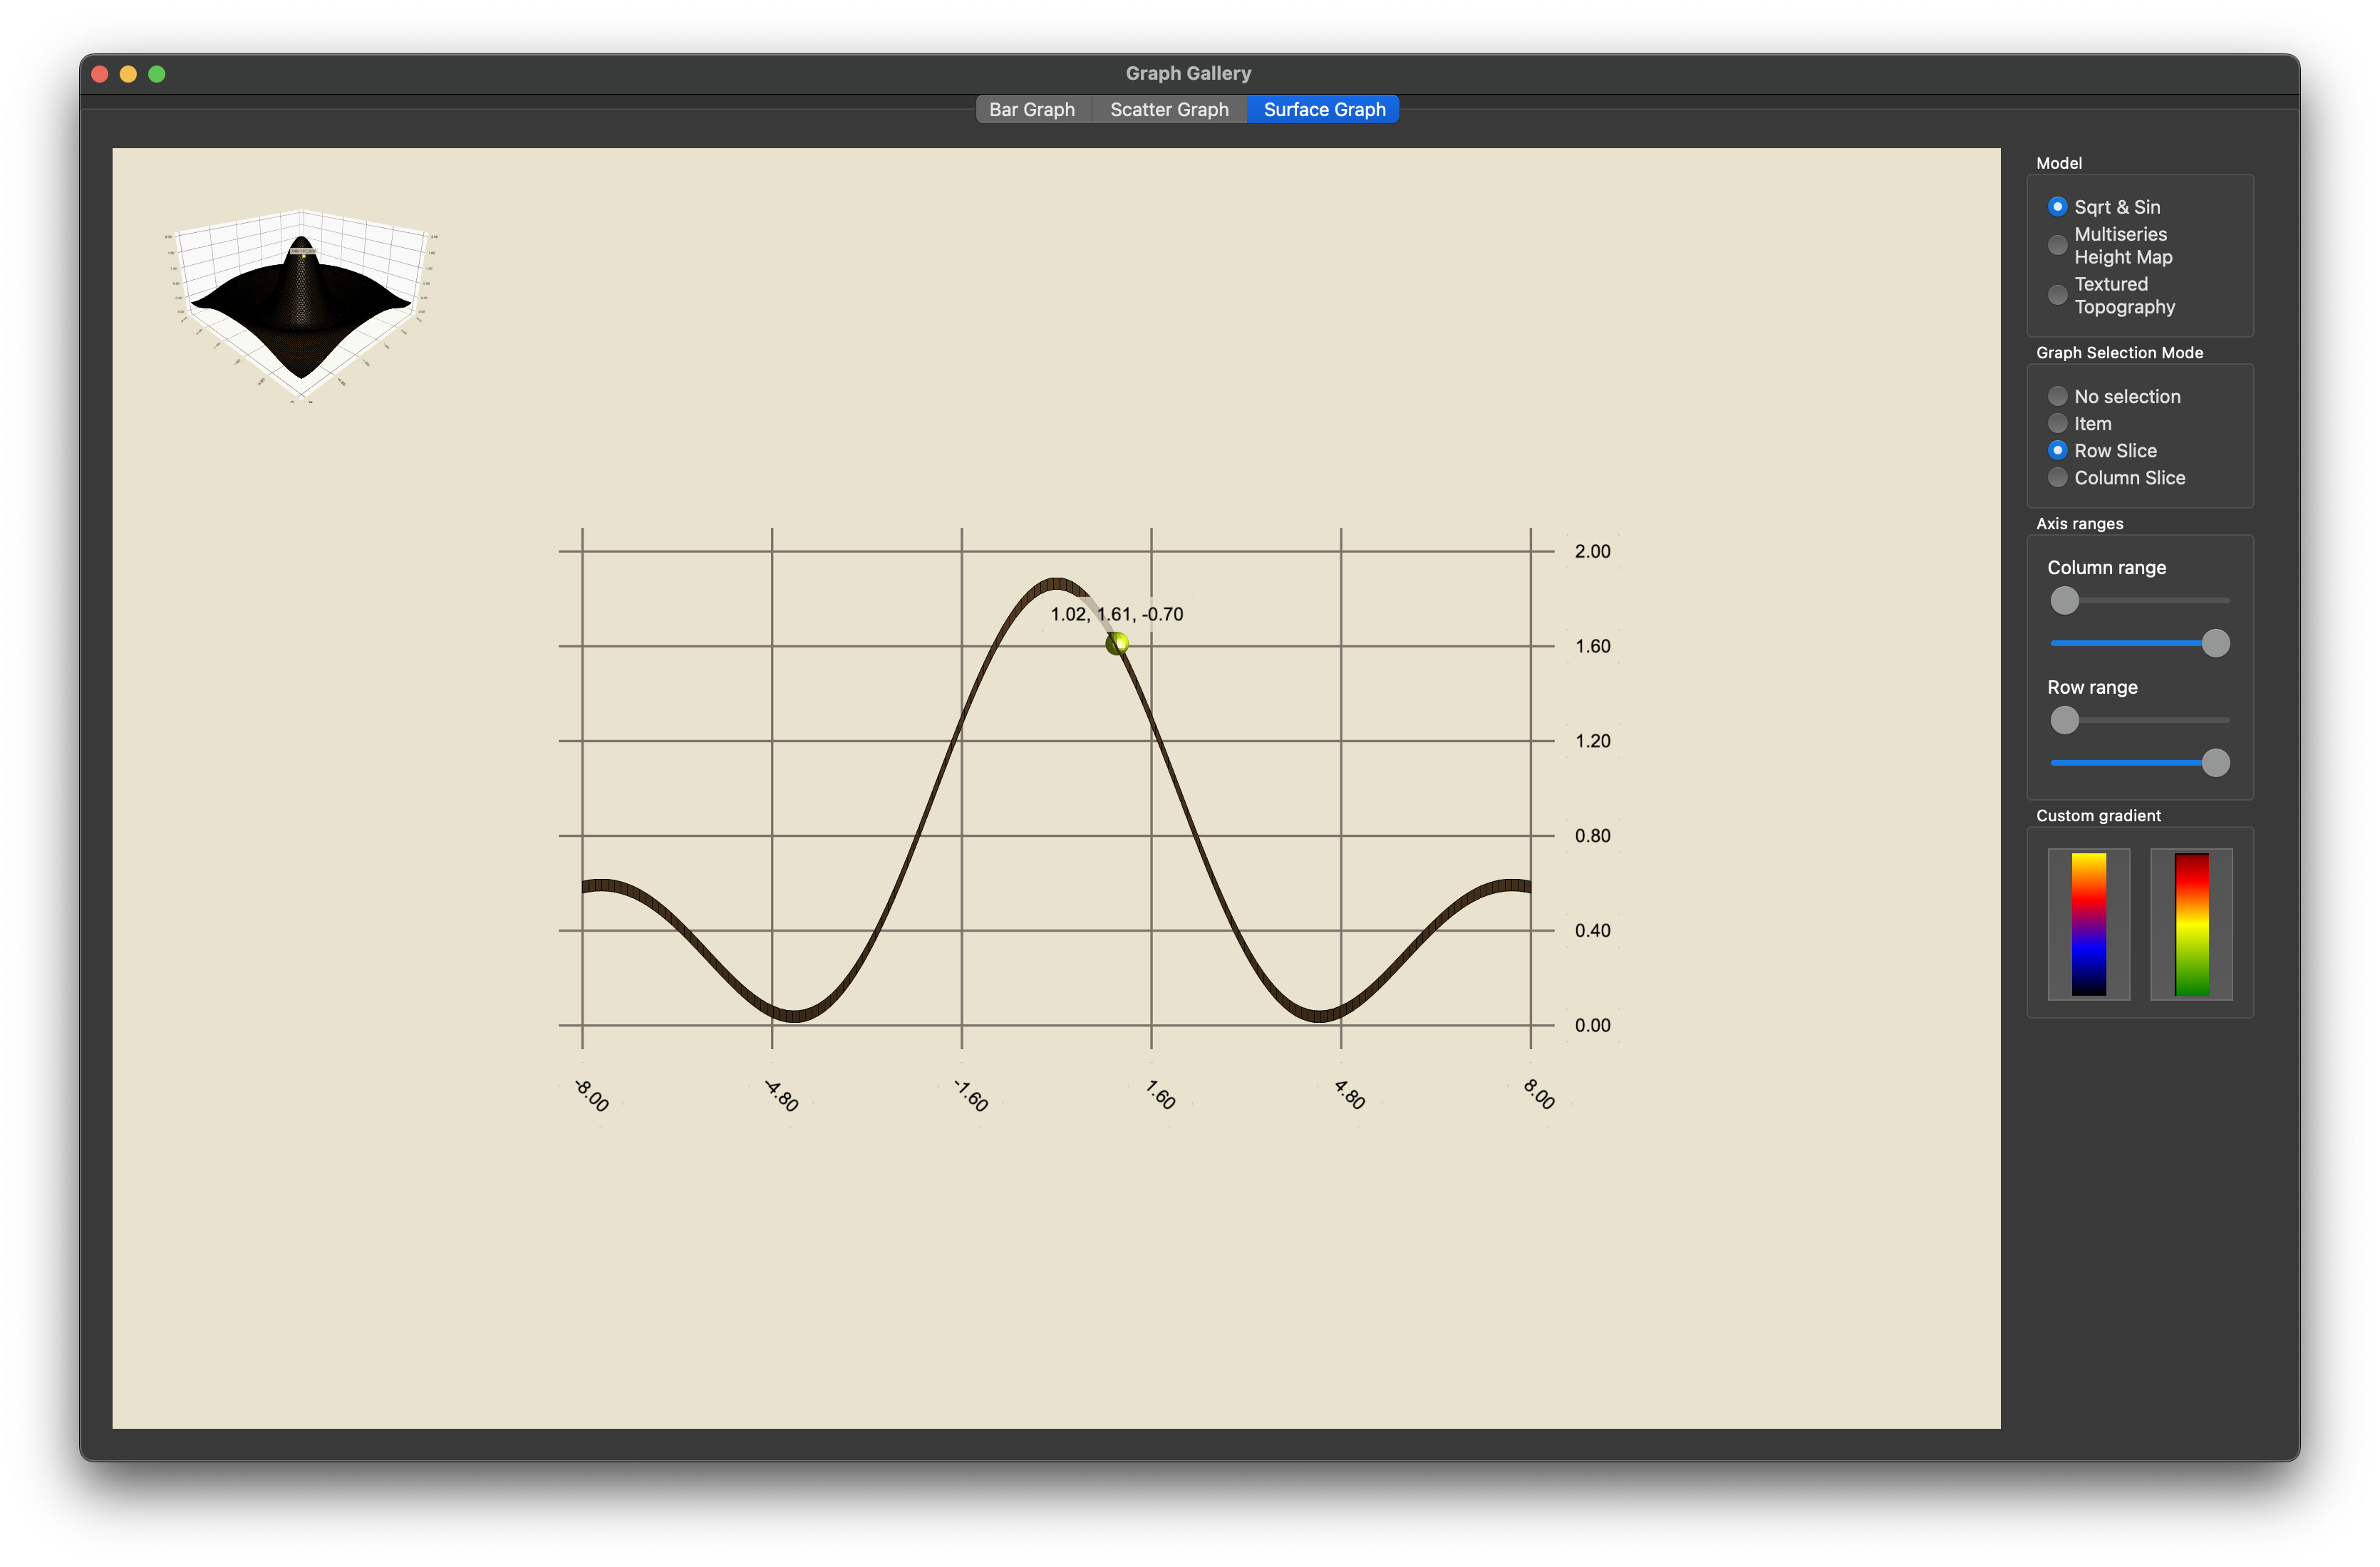Viewport: 2380px width, 1567px height.
Task: Click the 1.02, 1.61, -0.70 point label
Action: [x=1117, y=613]
